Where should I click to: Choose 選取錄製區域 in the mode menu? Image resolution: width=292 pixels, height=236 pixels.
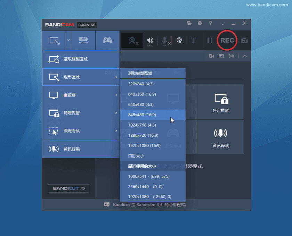pyautogui.click(x=81, y=59)
